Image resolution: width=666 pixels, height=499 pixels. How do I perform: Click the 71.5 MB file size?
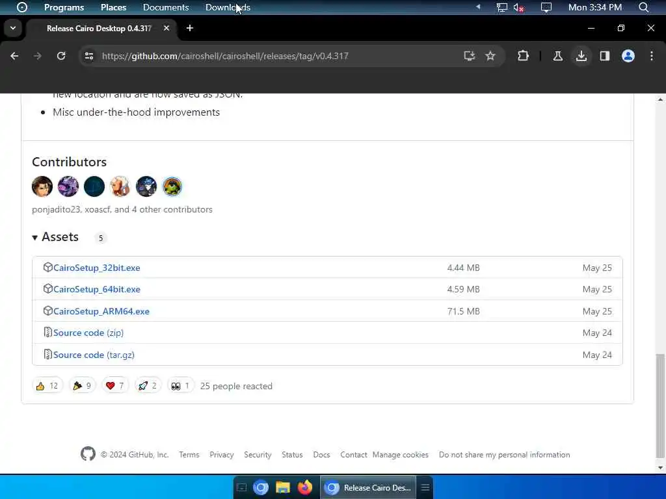click(463, 311)
